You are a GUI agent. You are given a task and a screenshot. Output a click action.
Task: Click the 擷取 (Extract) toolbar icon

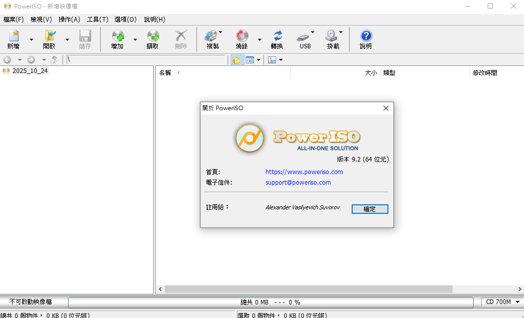point(153,36)
